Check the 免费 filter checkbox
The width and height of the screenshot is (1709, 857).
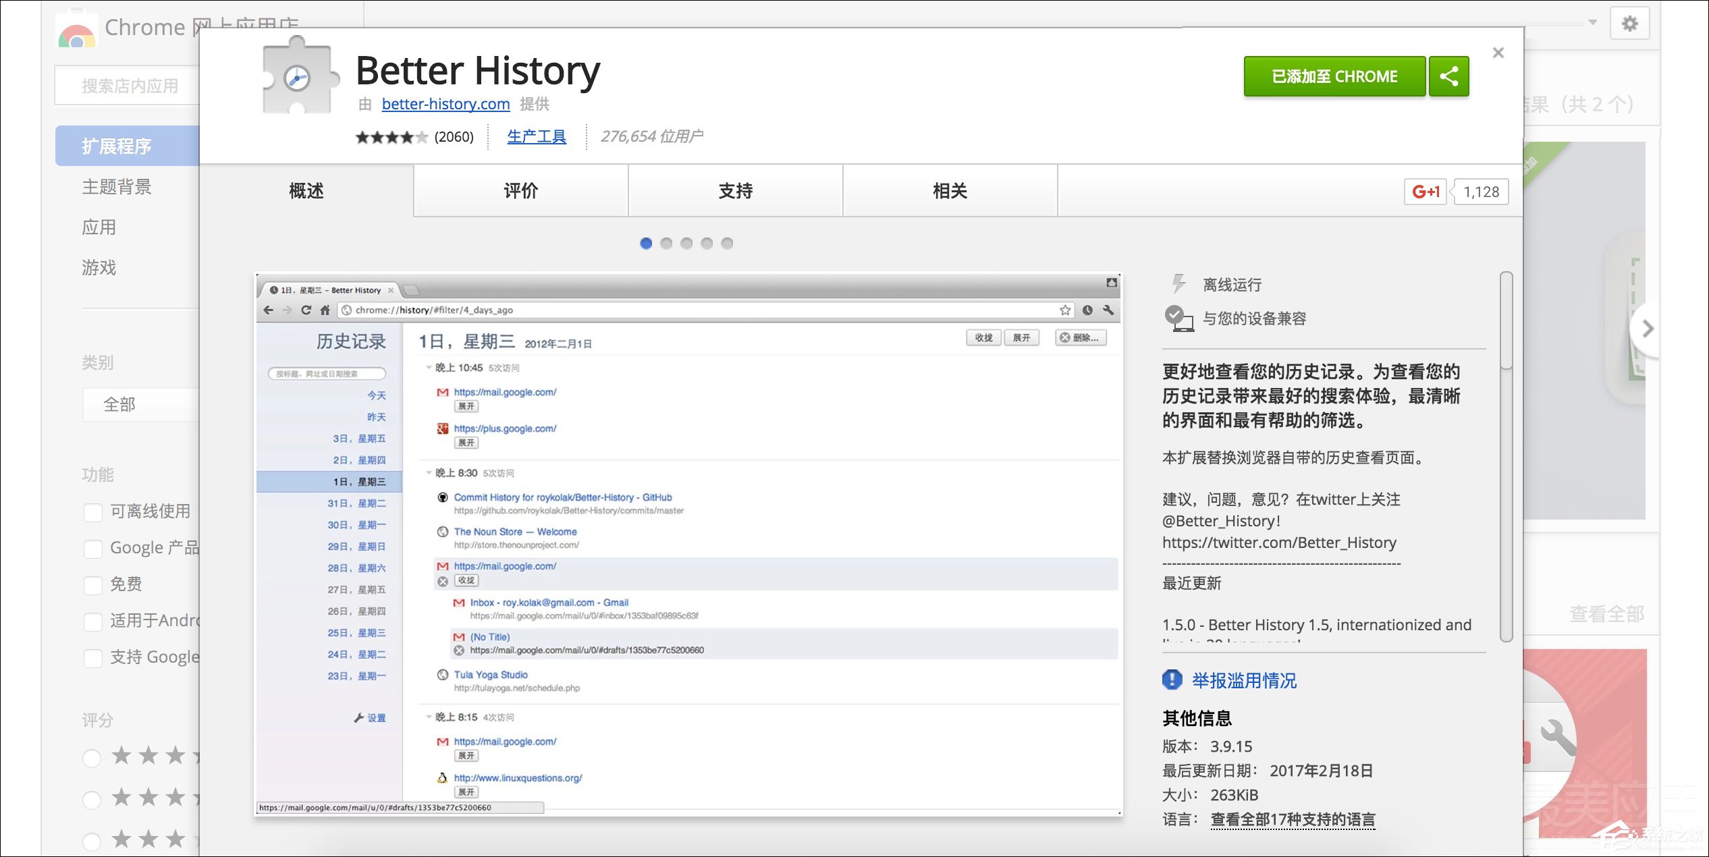93,585
